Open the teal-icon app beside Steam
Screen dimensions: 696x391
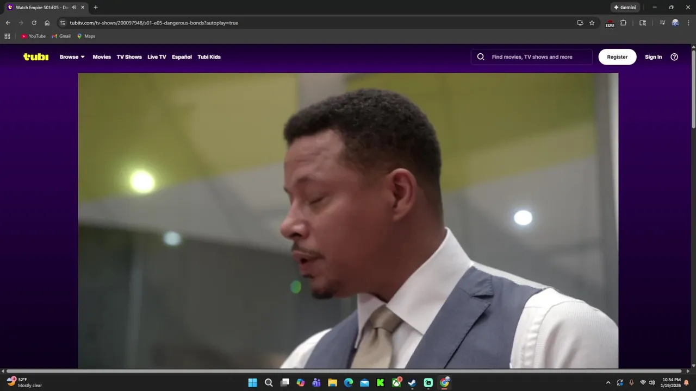428,382
